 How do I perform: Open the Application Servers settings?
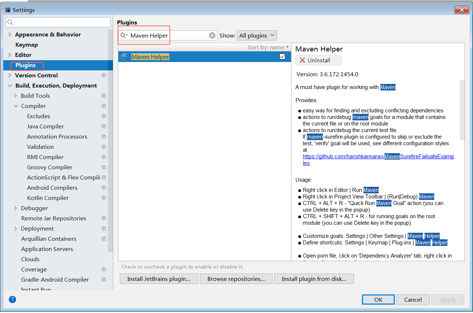47,249
